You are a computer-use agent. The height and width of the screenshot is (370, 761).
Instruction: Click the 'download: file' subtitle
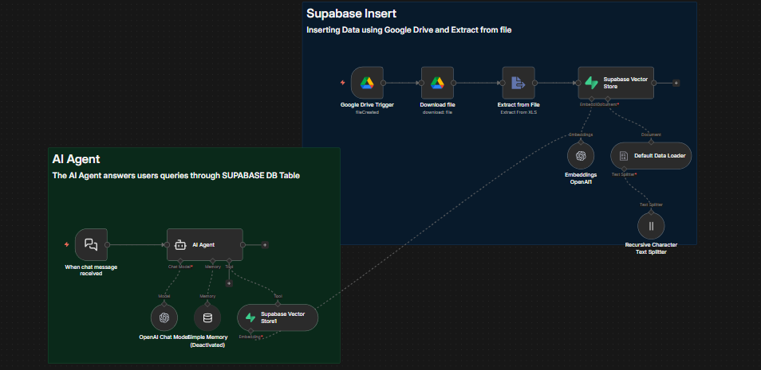(x=437, y=112)
